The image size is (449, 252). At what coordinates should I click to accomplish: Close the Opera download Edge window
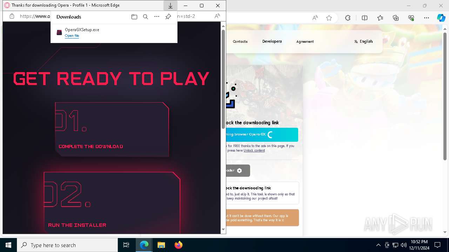click(218, 6)
